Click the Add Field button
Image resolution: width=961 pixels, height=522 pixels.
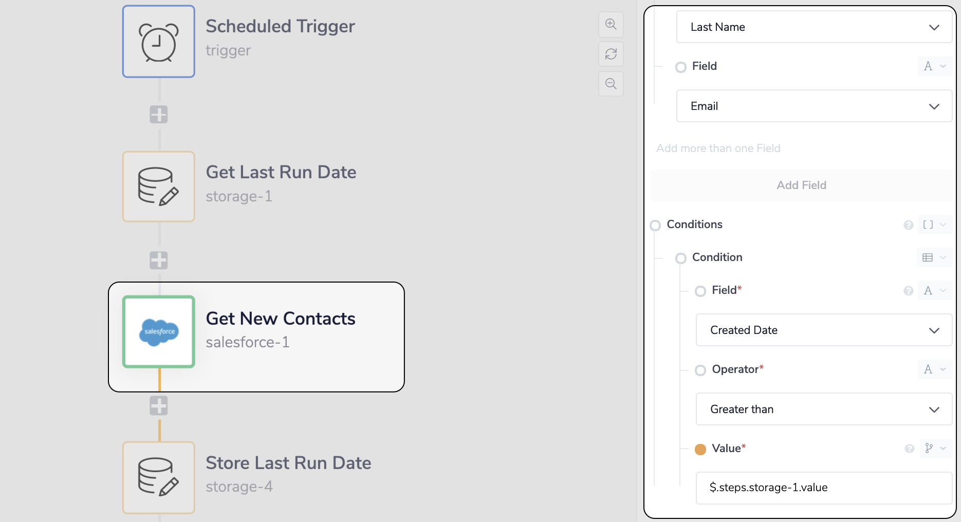[801, 185]
